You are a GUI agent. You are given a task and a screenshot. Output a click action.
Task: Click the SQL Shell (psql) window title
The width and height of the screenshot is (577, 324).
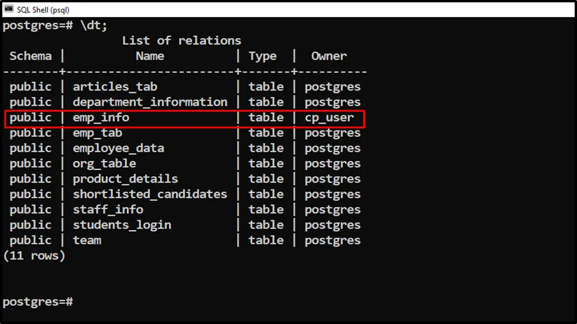tap(43, 9)
